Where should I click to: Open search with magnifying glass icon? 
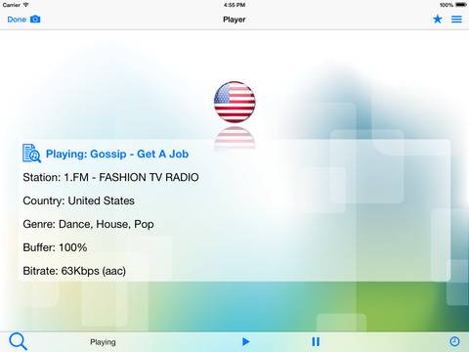(19, 341)
